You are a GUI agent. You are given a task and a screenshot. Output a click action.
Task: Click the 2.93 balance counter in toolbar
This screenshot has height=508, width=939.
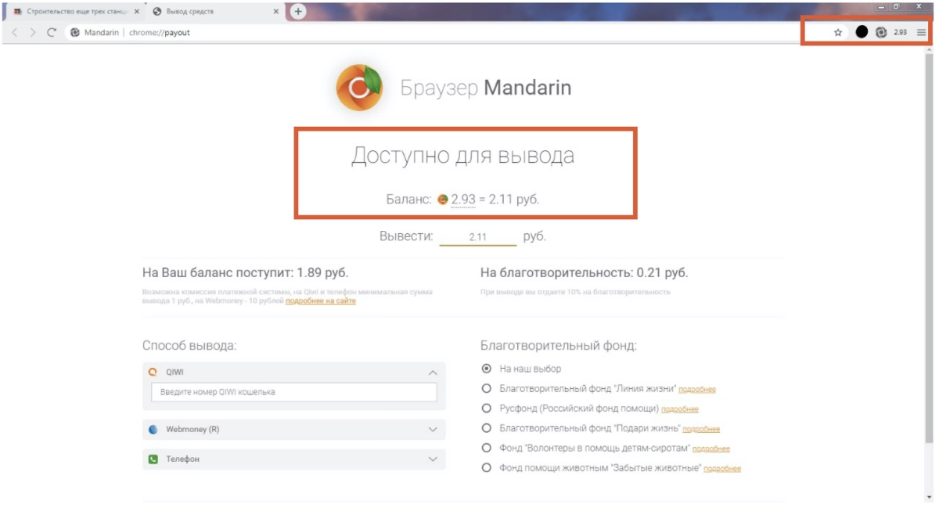pyautogui.click(x=900, y=33)
